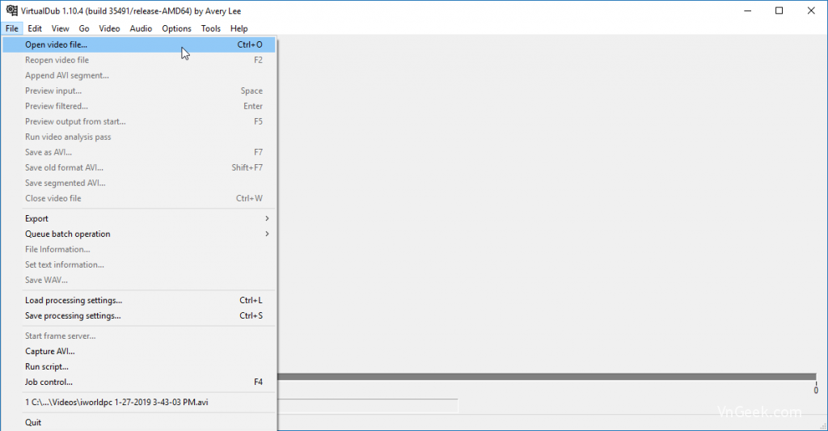Open the View menu
The image size is (828, 431).
(60, 28)
